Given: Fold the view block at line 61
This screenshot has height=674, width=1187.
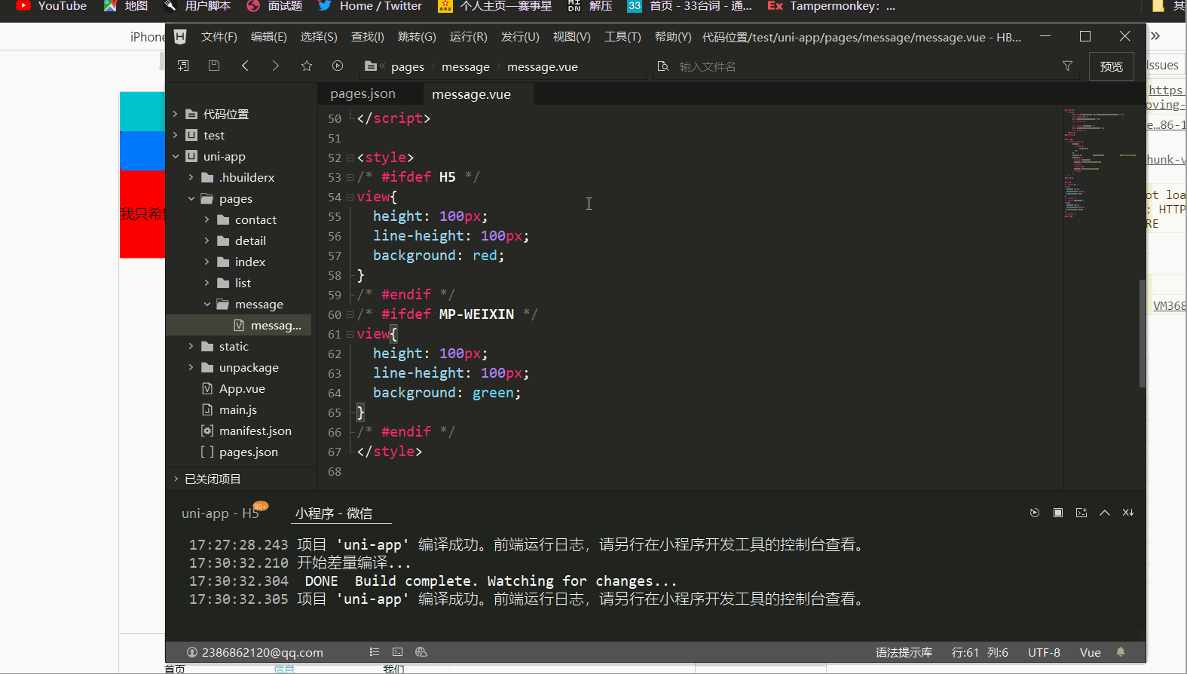Looking at the screenshot, I should [350, 334].
